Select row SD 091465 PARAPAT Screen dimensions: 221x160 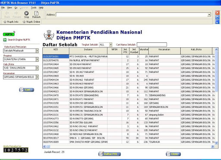click(129, 68)
